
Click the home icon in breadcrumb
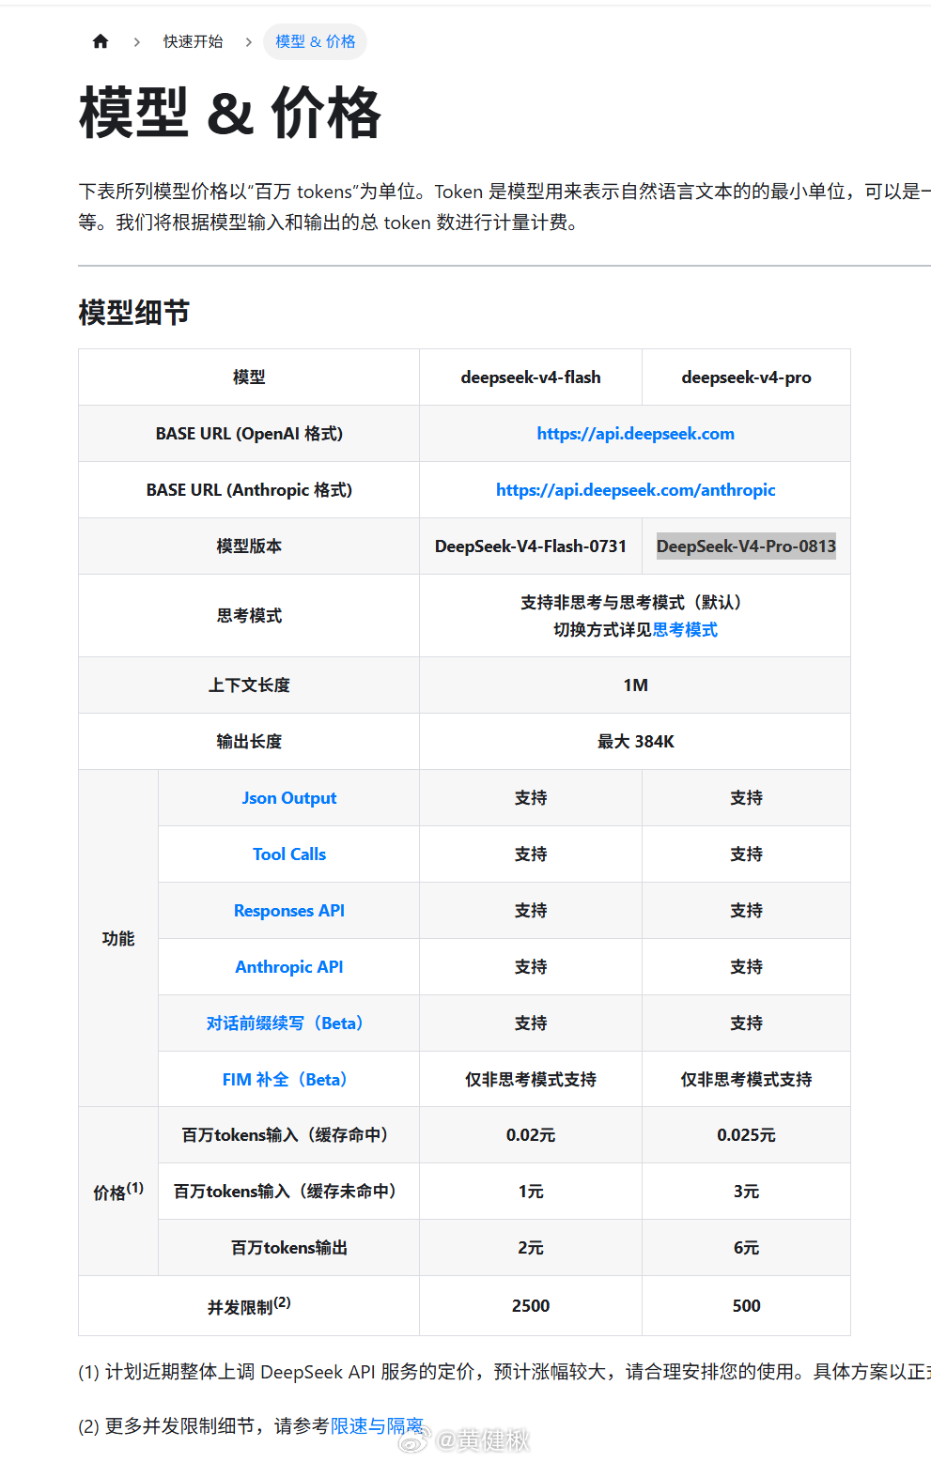(101, 41)
